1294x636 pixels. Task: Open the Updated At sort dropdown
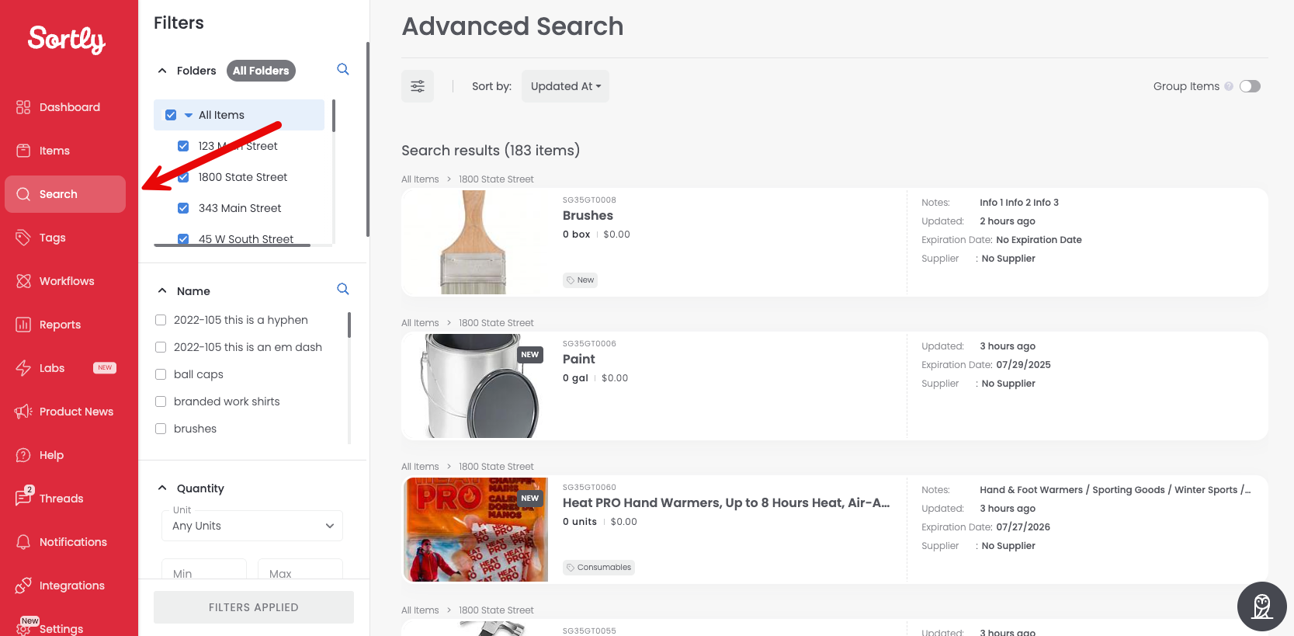tap(565, 86)
